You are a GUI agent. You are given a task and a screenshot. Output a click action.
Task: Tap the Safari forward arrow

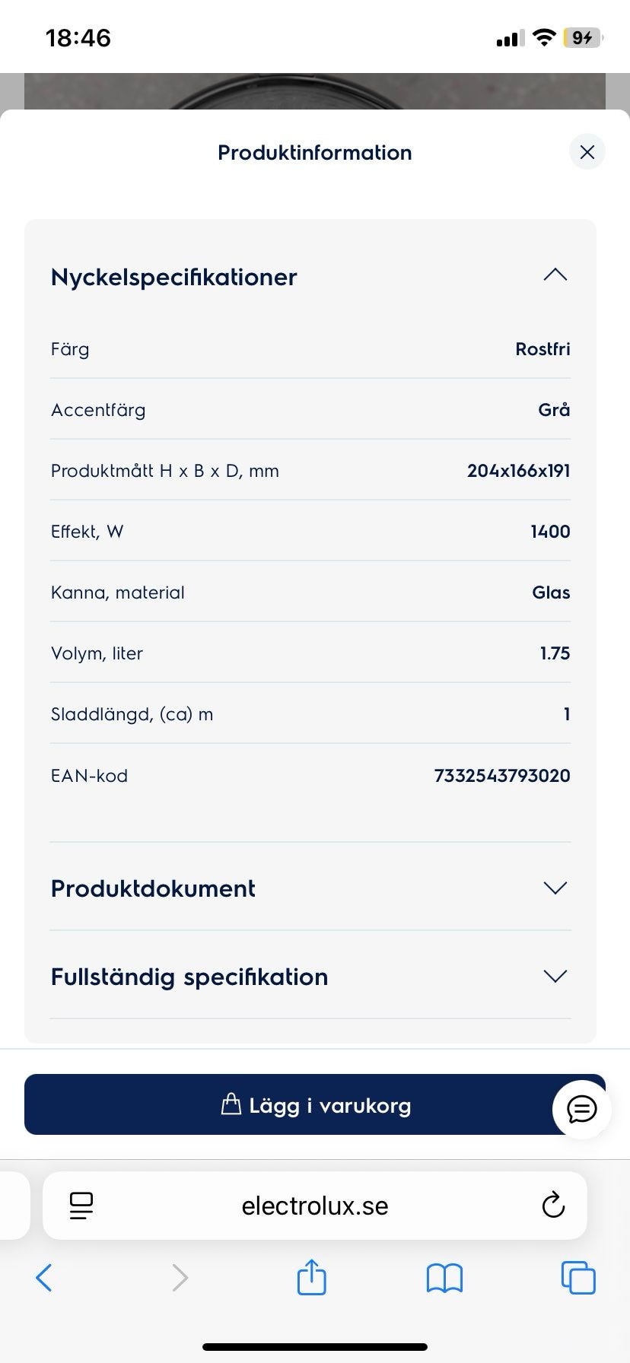180,1278
